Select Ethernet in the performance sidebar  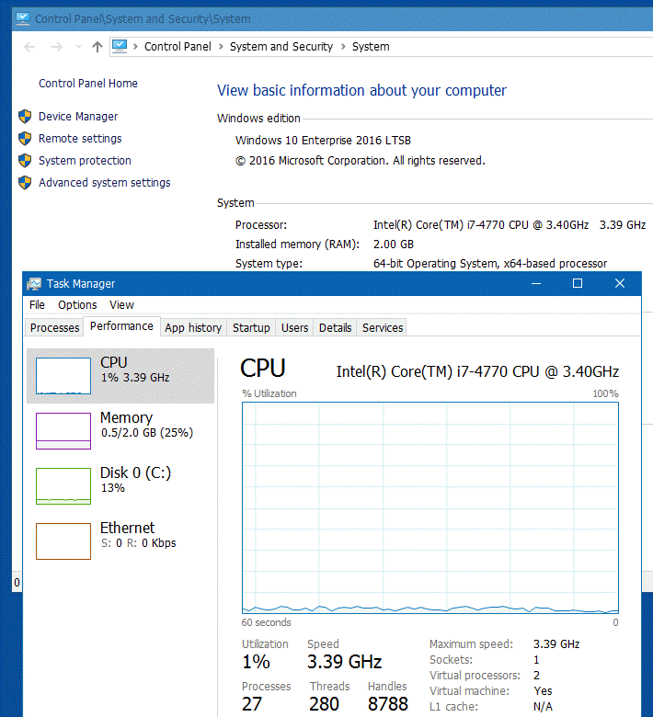[x=127, y=528]
